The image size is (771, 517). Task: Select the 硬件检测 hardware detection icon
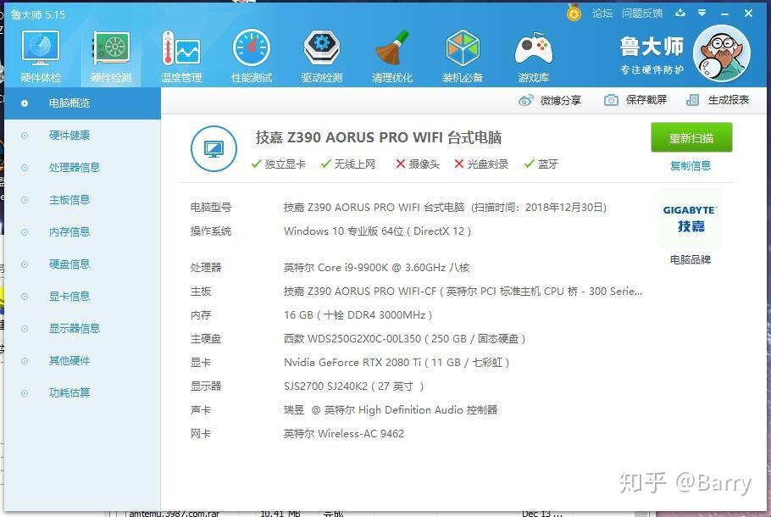(x=111, y=55)
